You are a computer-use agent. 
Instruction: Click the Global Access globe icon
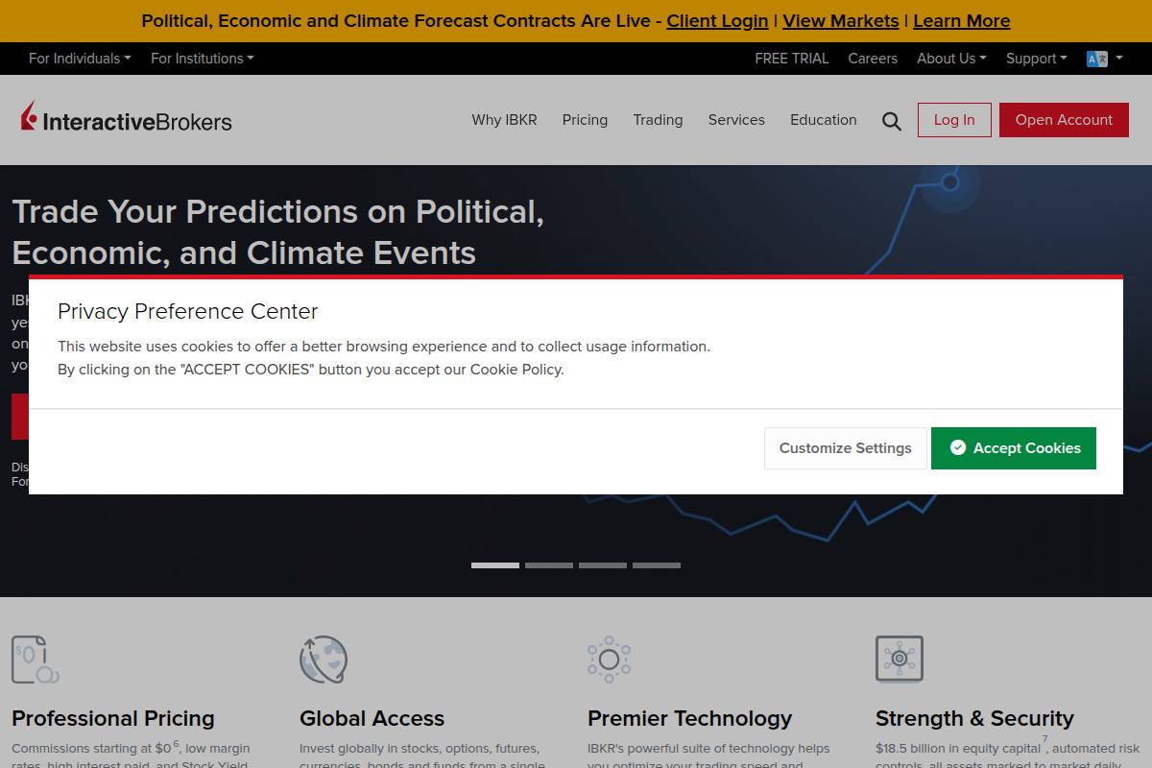click(324, 660)
